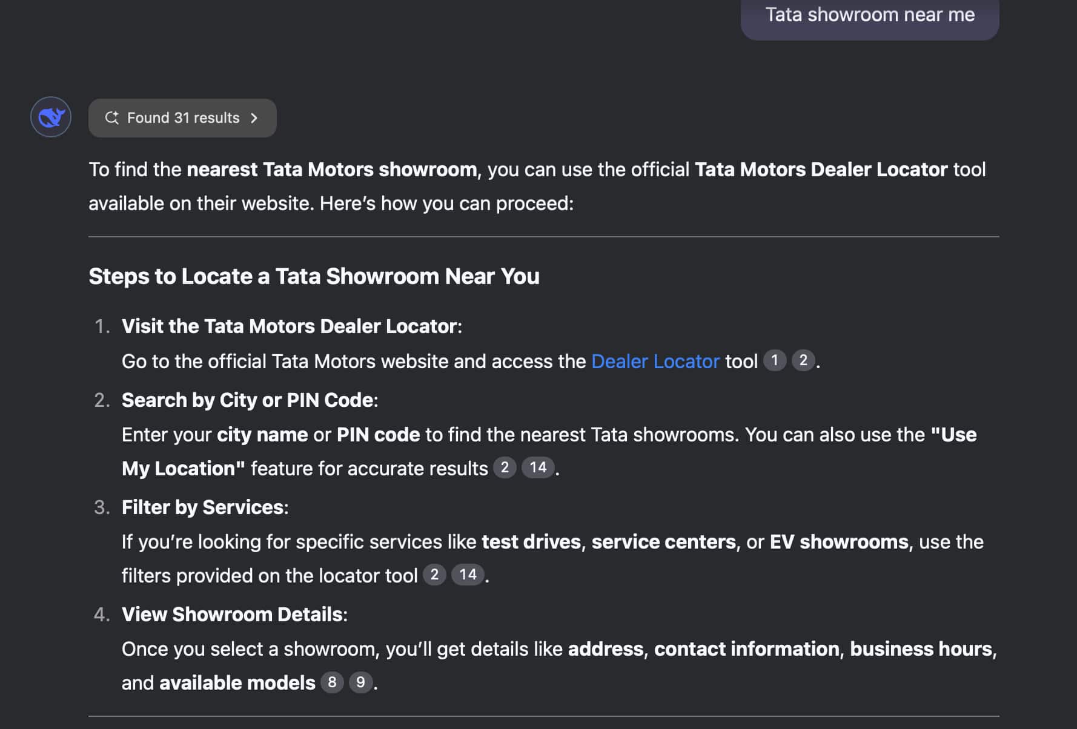The height and width of the screenshot is (729, 1077).
Task: Click the 'Steps to Locate a Tata Showroom' heading
Action: [x=314, y=276]
